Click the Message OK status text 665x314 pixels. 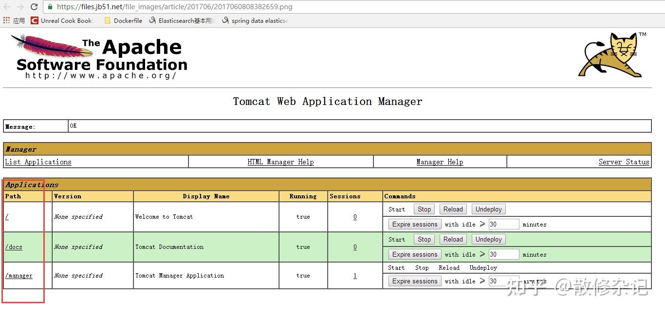73,126
